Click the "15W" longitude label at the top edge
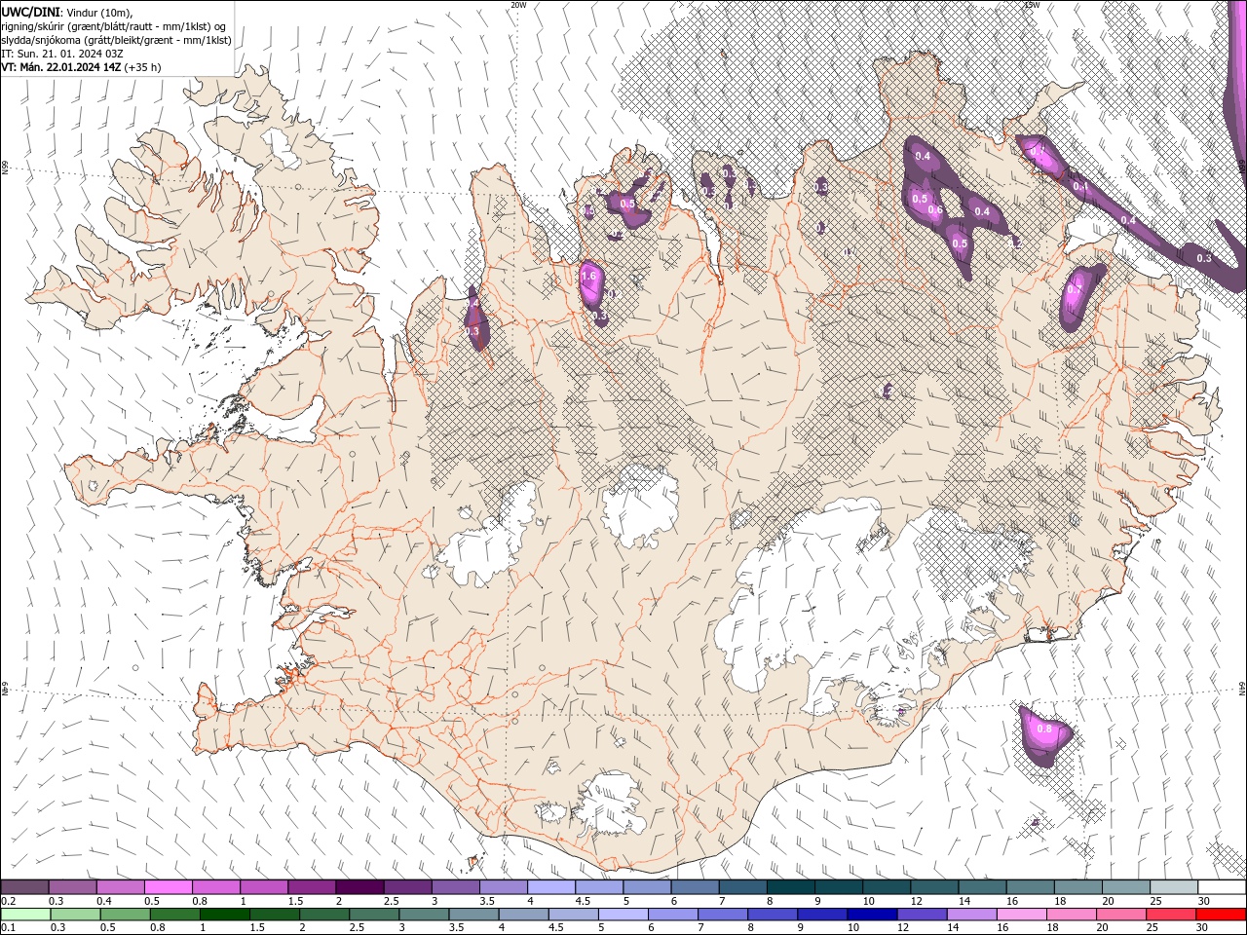This screenshot has width=1247, height=935. tap(1032, 5)
